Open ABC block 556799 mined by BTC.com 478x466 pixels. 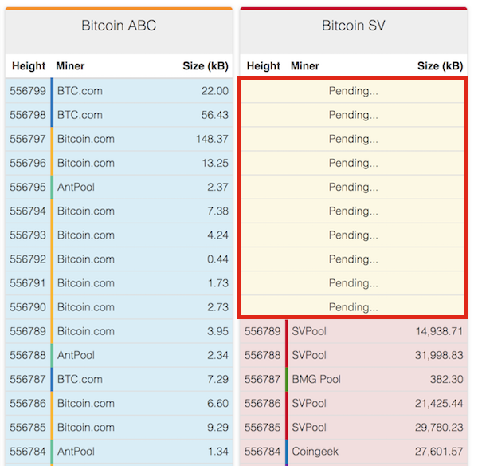(x=119, y=91)
